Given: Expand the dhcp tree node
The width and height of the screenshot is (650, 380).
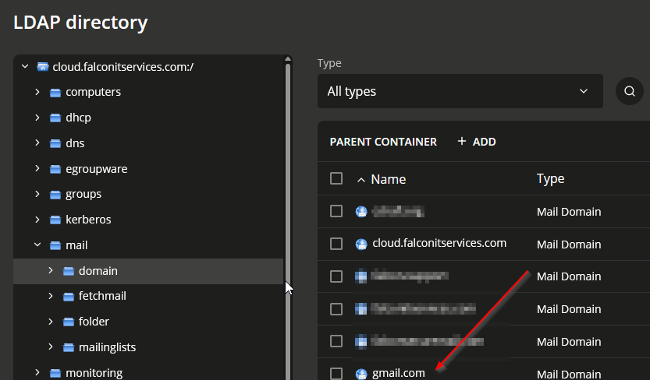Looking at the screenshot, I should point(37,118).
